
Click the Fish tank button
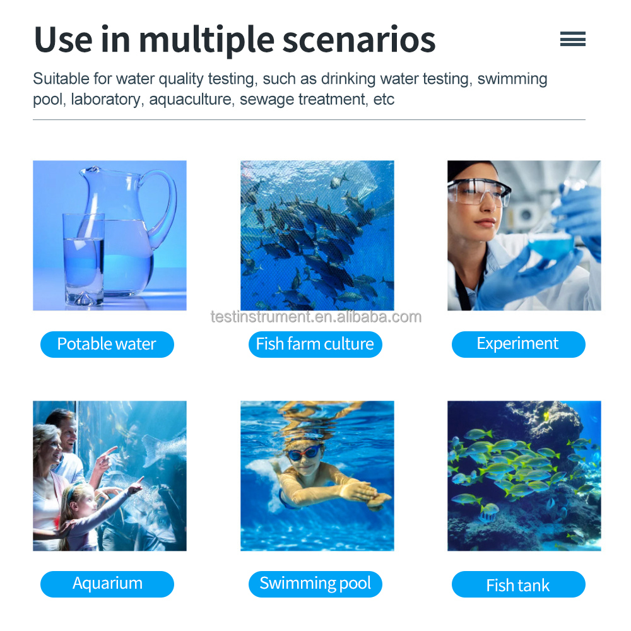pos(518,584)
